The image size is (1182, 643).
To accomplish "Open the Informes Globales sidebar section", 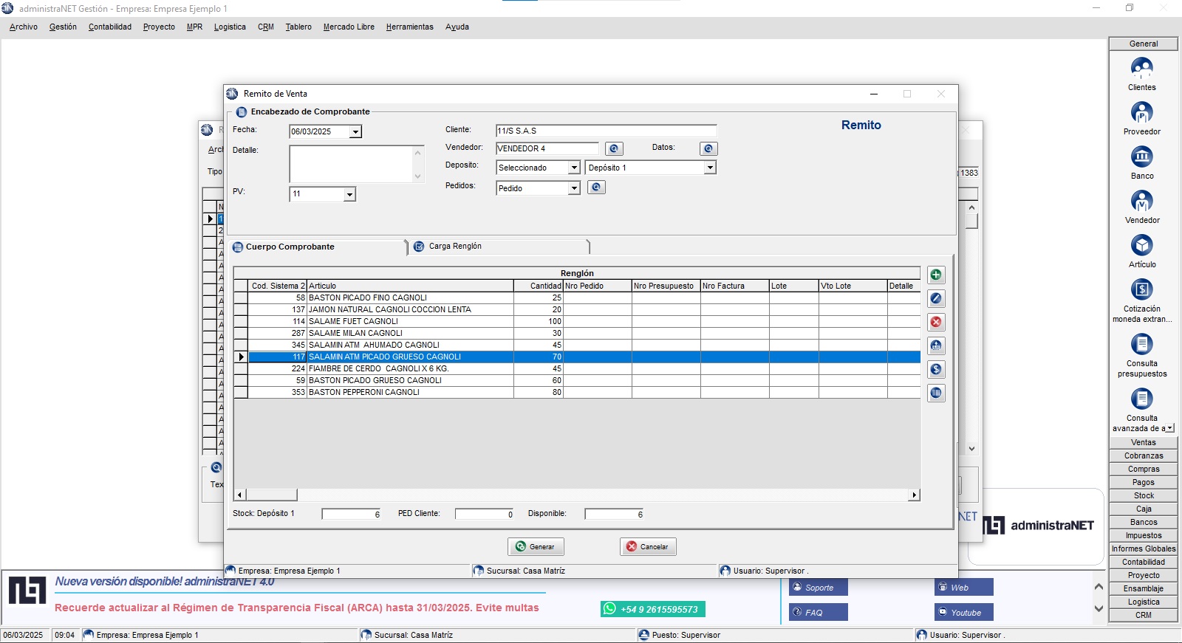I will tap(1144, 549).
